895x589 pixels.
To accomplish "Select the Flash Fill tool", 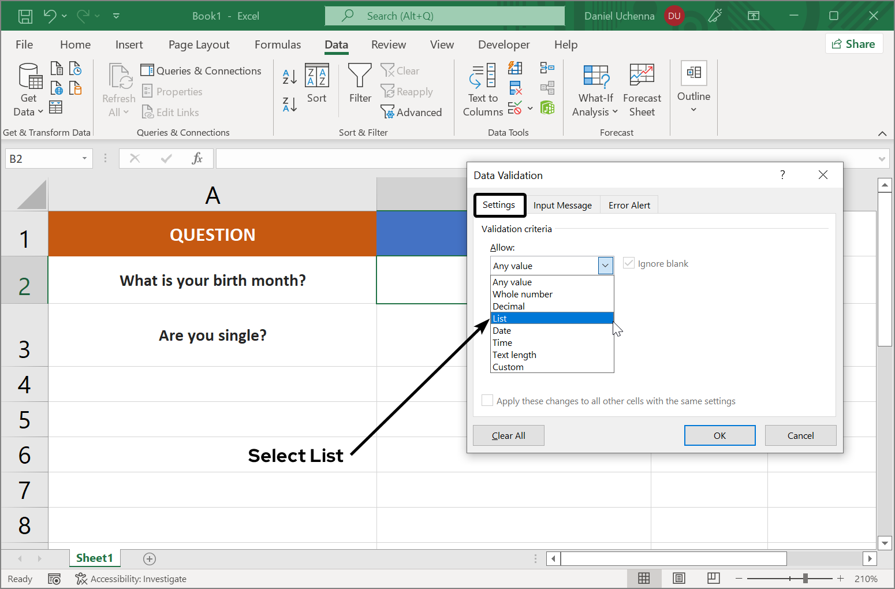I will point(516,68).
